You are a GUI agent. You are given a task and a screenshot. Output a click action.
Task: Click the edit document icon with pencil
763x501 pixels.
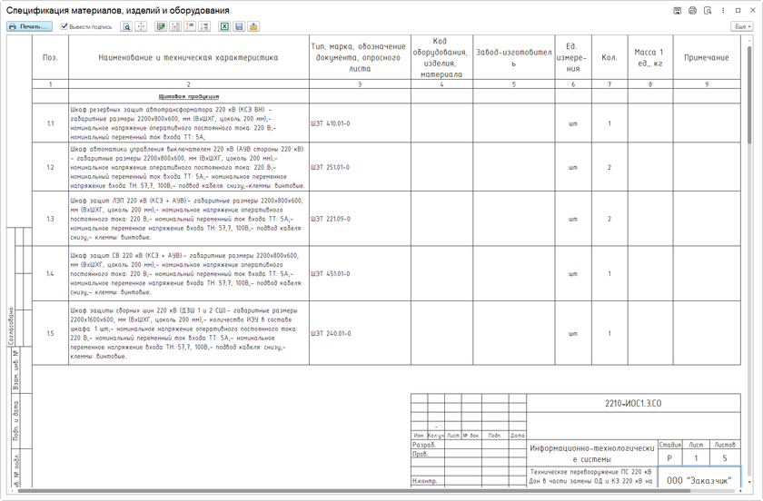coord(161,27)
